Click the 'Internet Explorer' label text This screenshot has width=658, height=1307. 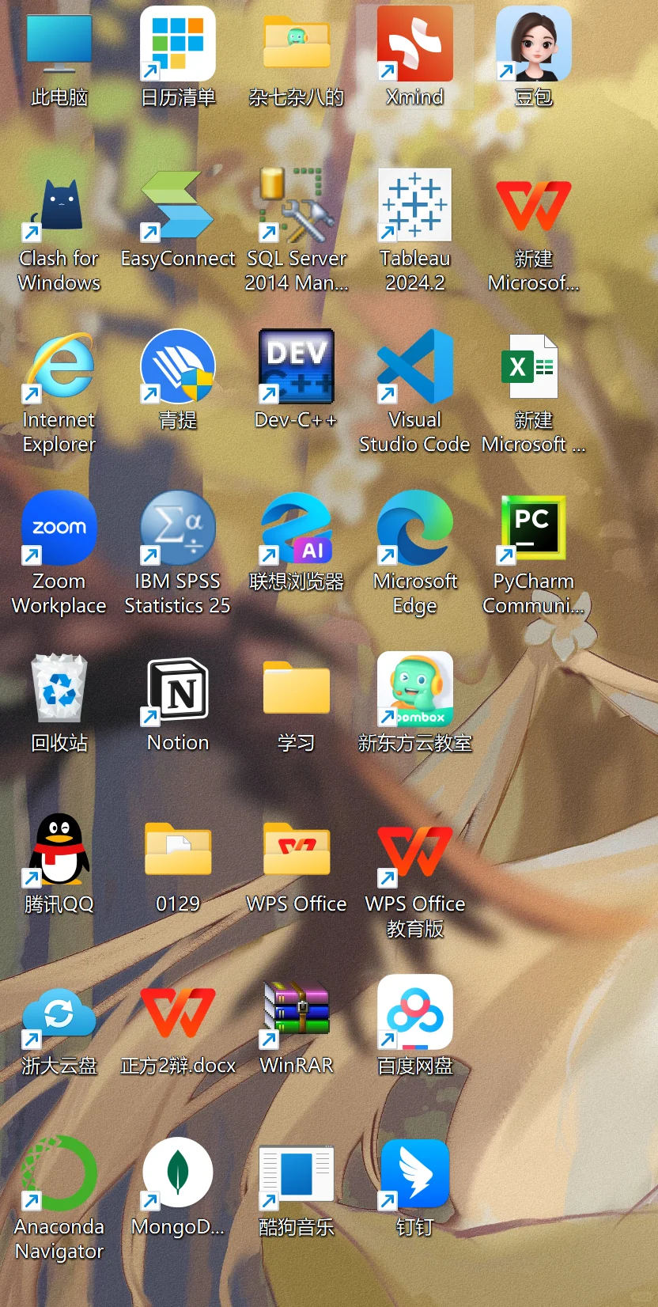(59, 432)
